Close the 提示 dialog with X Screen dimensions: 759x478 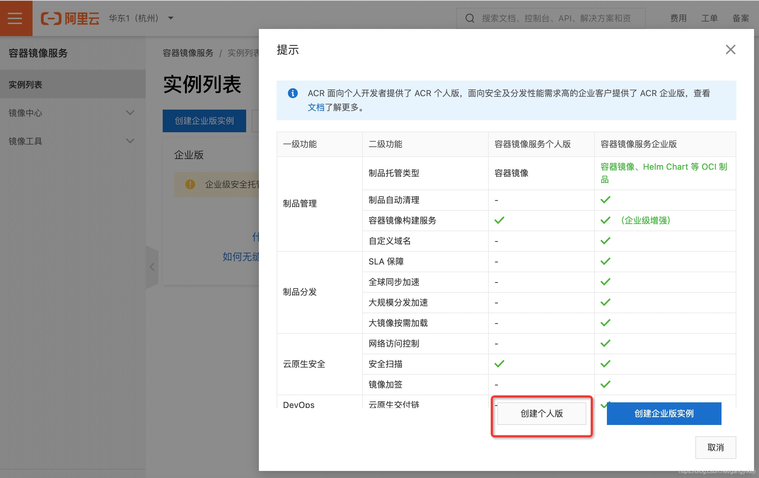(730, 49)
